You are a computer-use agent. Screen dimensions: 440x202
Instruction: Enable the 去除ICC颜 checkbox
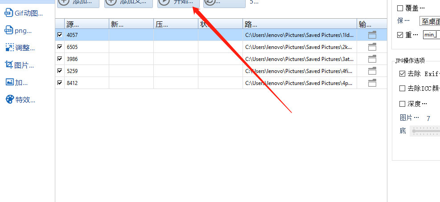point(402,89)
